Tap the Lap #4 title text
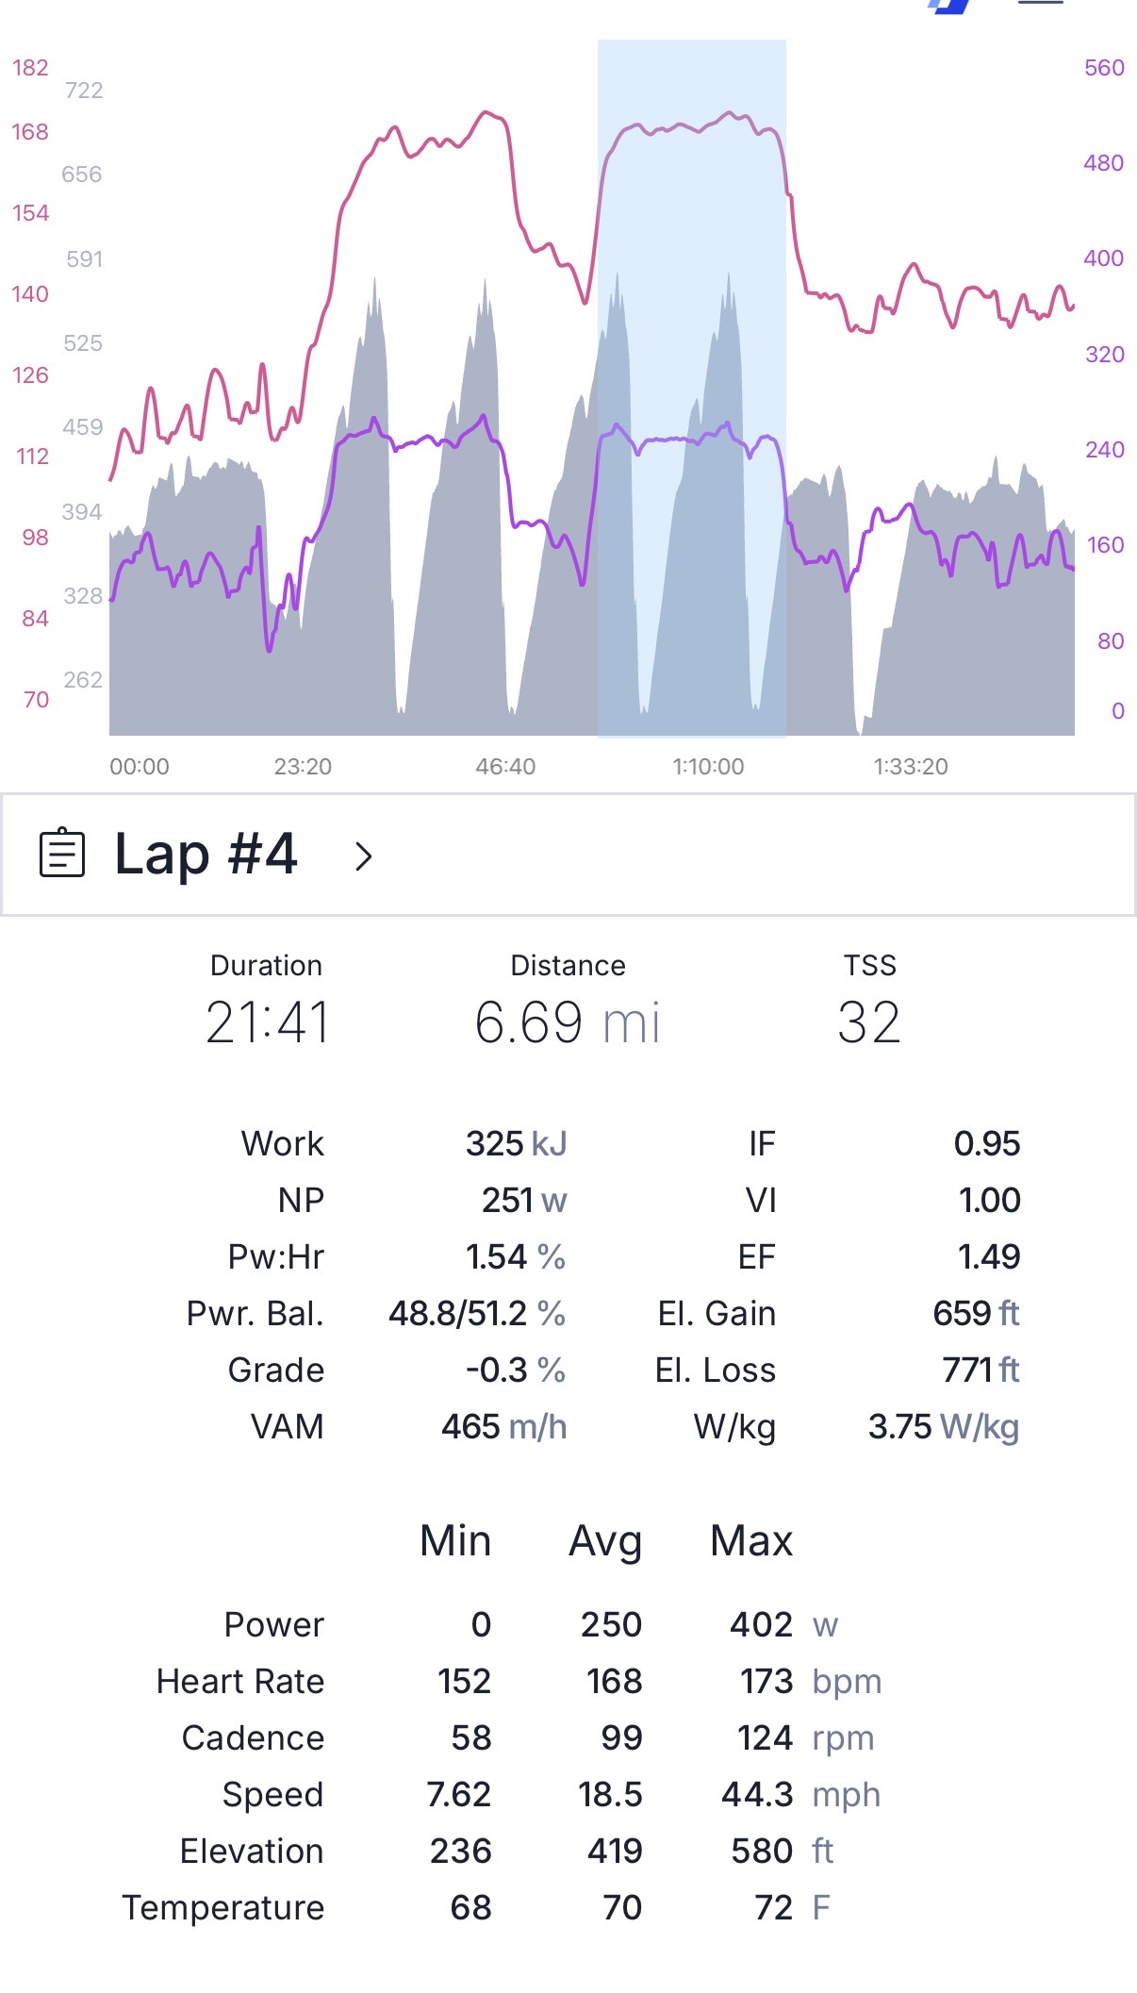Screen dimensions: 1137x1993 coord(206,854)
